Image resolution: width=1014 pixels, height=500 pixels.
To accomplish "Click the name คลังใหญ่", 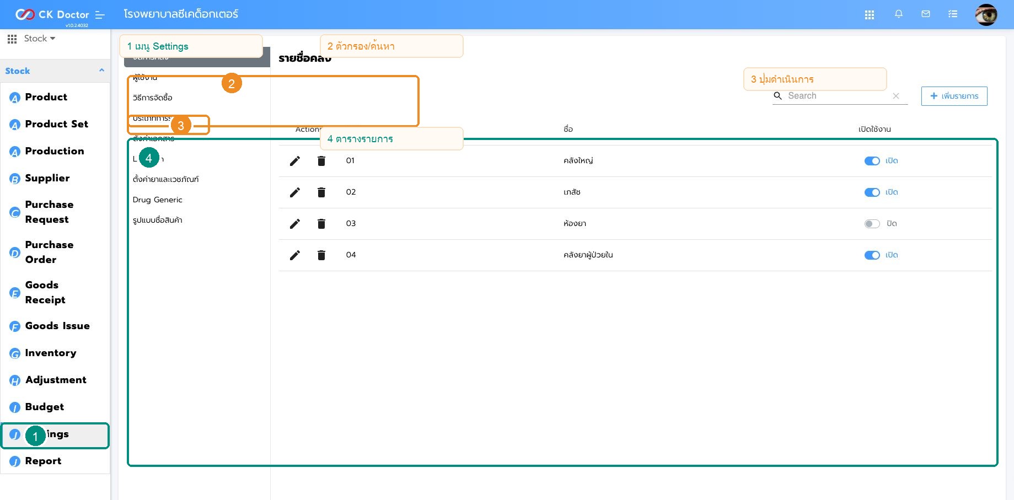I will pyautogui.click(x=578, y=161).
